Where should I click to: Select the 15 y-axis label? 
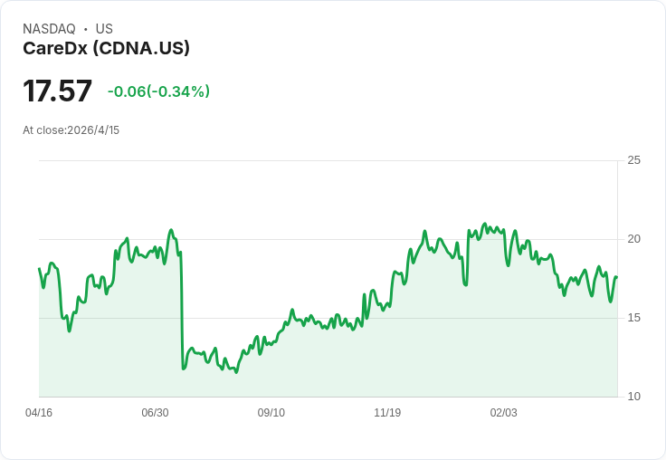[x=633, y=318]
